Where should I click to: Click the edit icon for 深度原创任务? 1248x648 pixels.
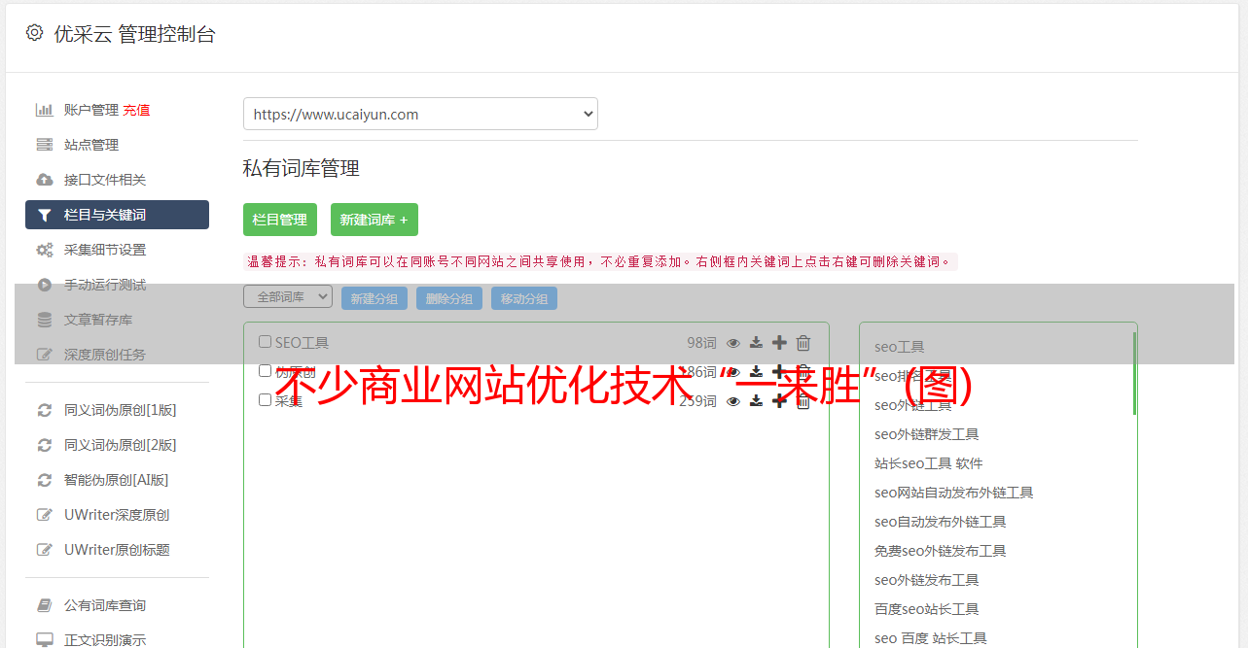(x=45, y=355)
